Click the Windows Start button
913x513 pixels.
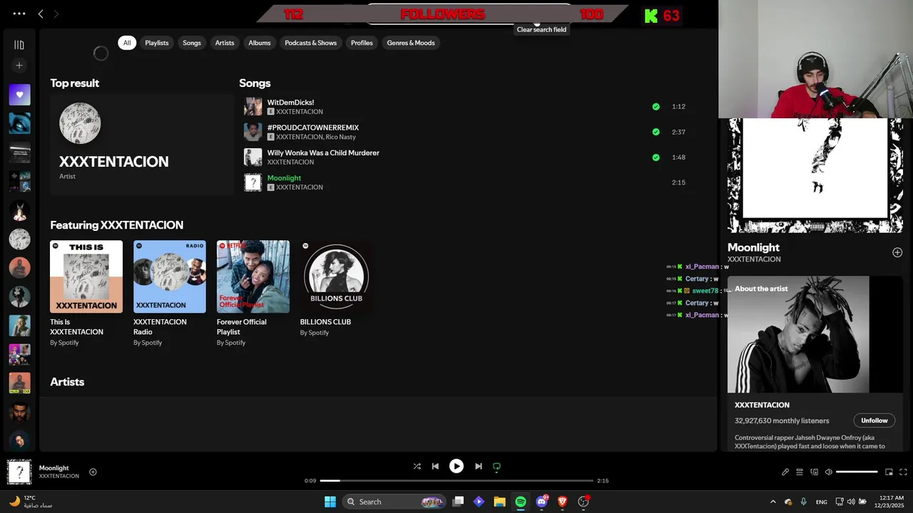(330, 502)
